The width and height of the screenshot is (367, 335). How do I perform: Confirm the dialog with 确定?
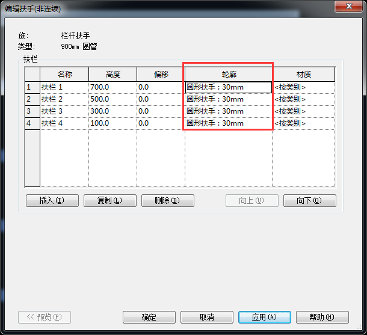point(149,318)
